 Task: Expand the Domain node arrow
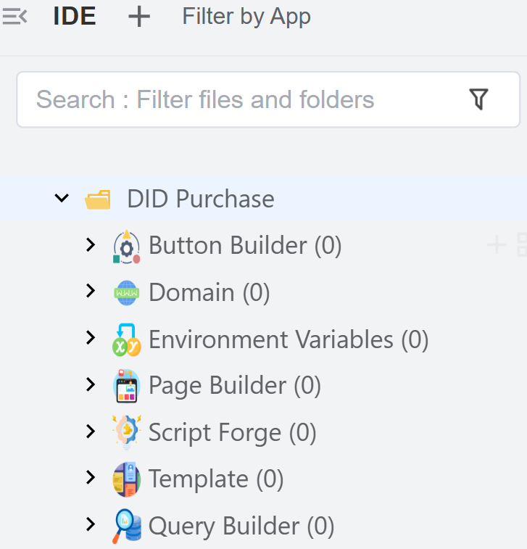pos(91,292)
